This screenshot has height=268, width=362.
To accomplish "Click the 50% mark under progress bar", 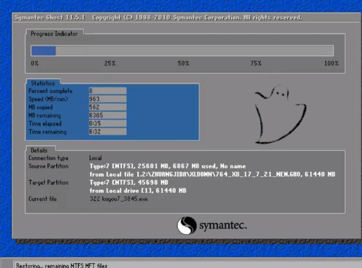I will click(183, 63).
